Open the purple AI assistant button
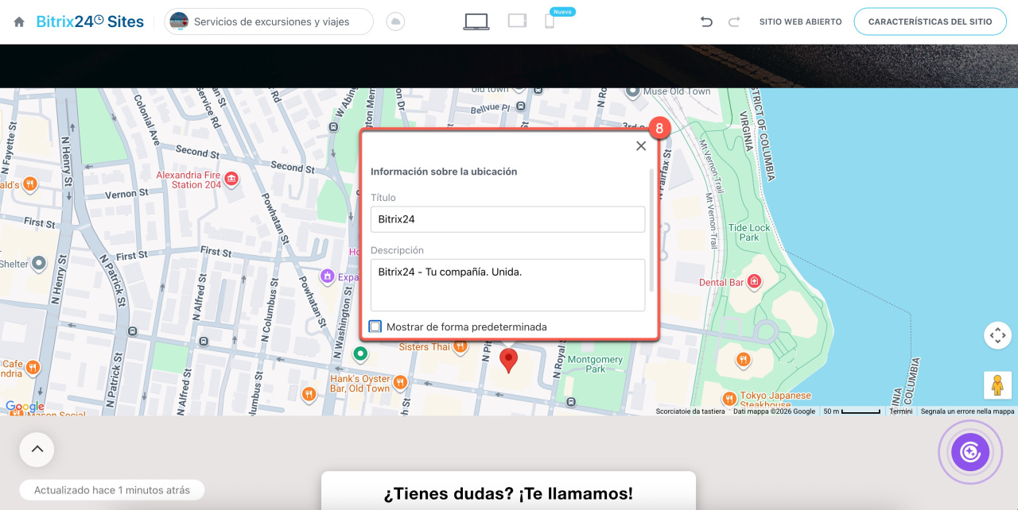This screenshot has height=510, width=1018. [970, 452]
